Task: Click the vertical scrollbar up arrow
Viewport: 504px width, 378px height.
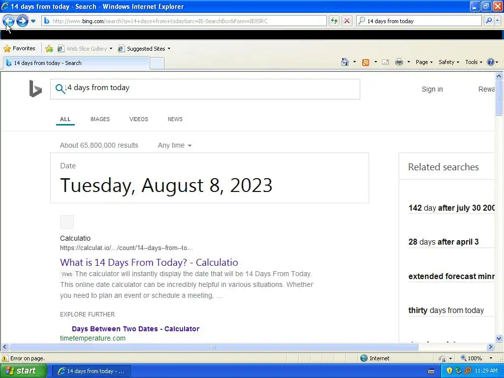Action: [x=499, y=76]
